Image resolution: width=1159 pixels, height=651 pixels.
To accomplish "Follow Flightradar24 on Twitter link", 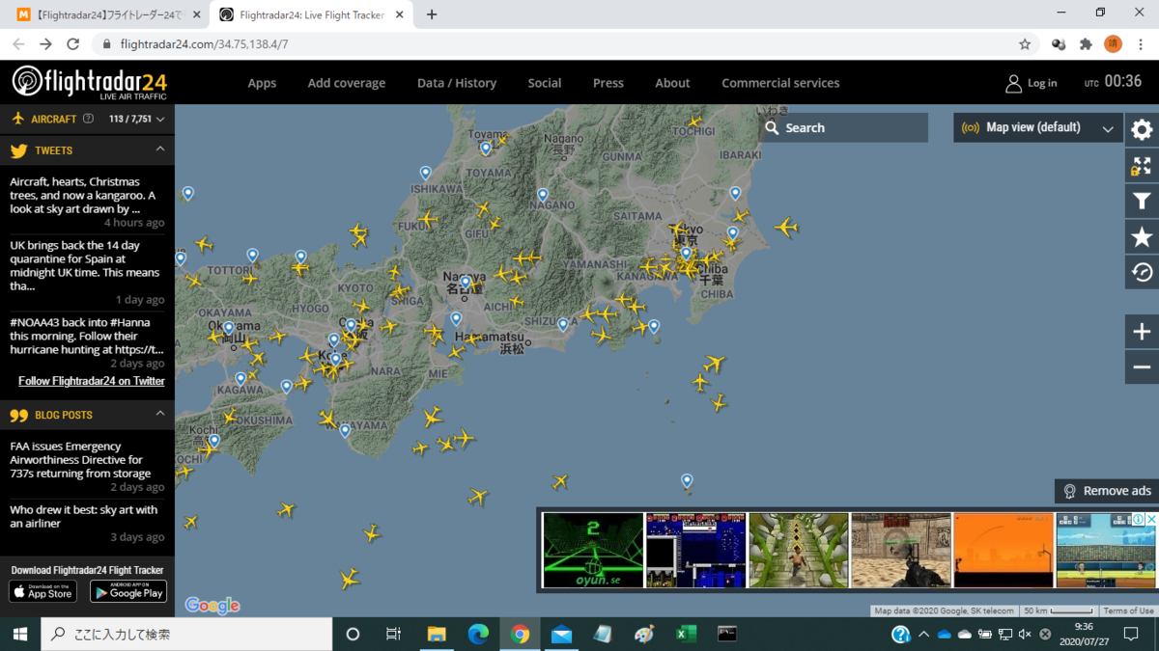I will click(x=92, y=381).
